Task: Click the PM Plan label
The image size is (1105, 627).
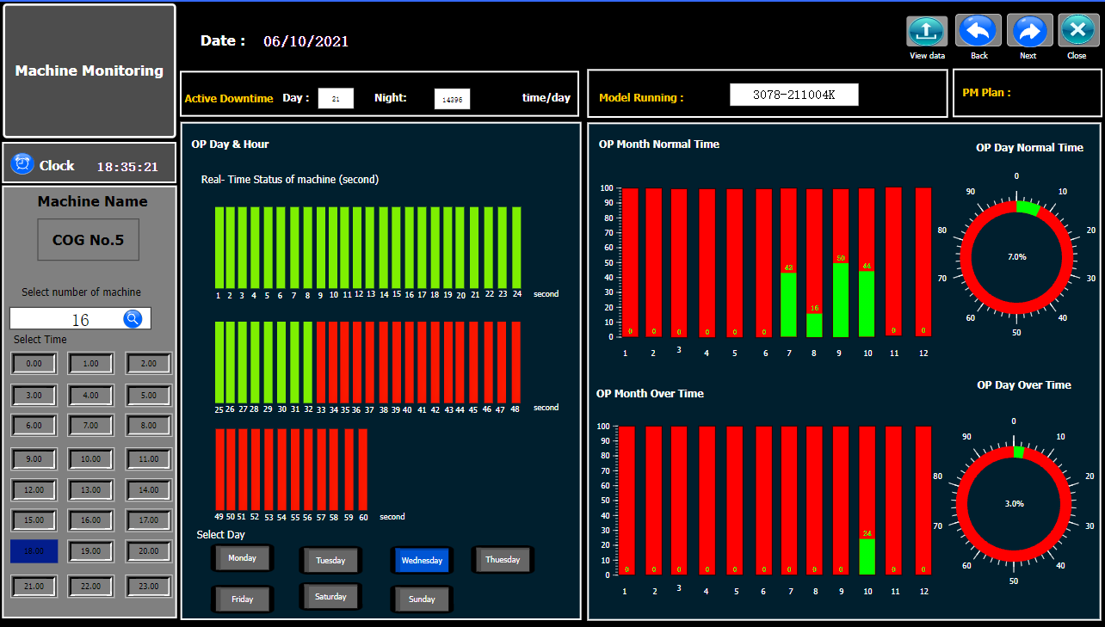Action: [985, 92]
